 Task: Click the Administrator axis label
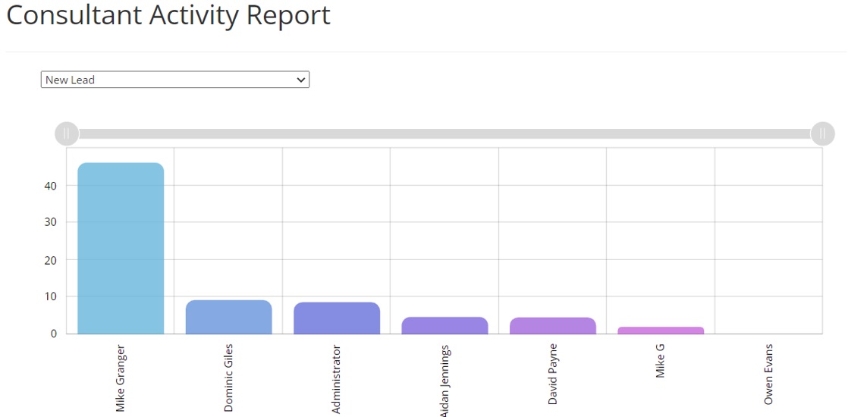click(337, 379)
